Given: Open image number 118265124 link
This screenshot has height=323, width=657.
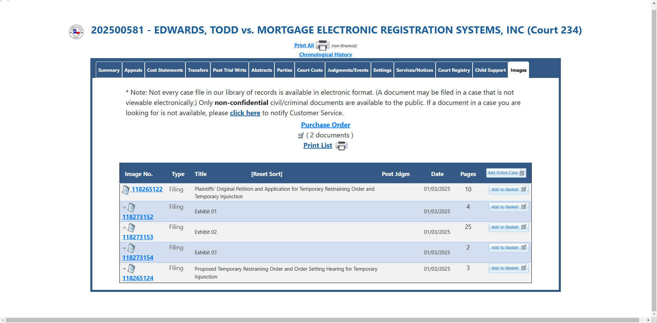Looking at the screenshot, I should click(x=138, y=278).
